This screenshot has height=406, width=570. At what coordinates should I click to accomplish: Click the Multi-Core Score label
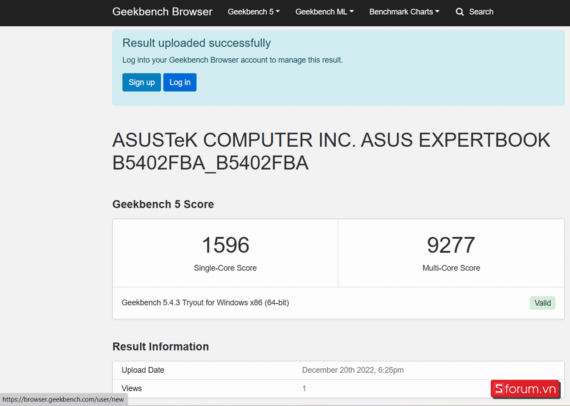451,268
